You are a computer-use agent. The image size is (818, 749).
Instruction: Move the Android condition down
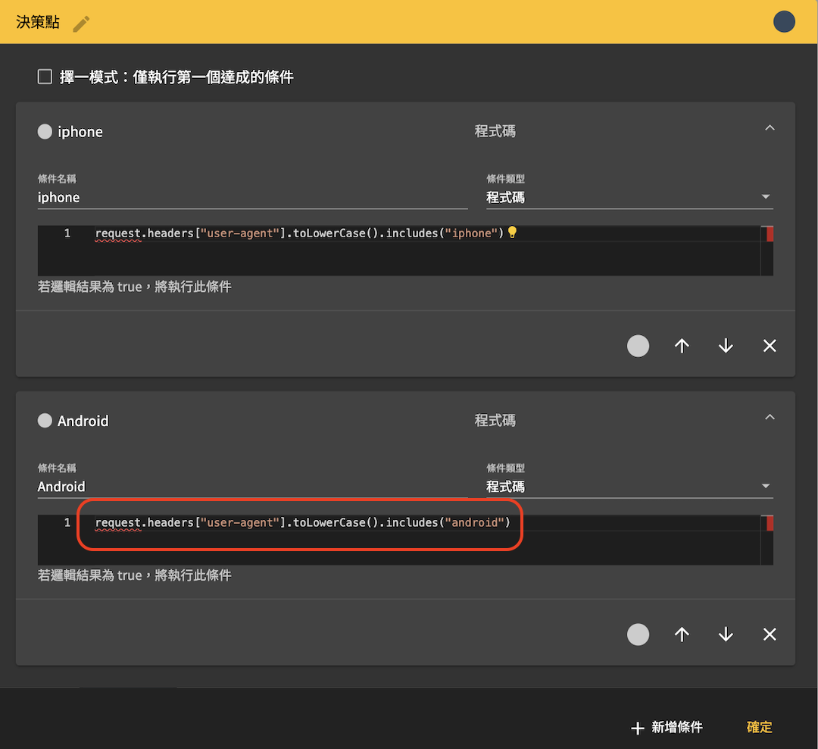click(725, 635)
